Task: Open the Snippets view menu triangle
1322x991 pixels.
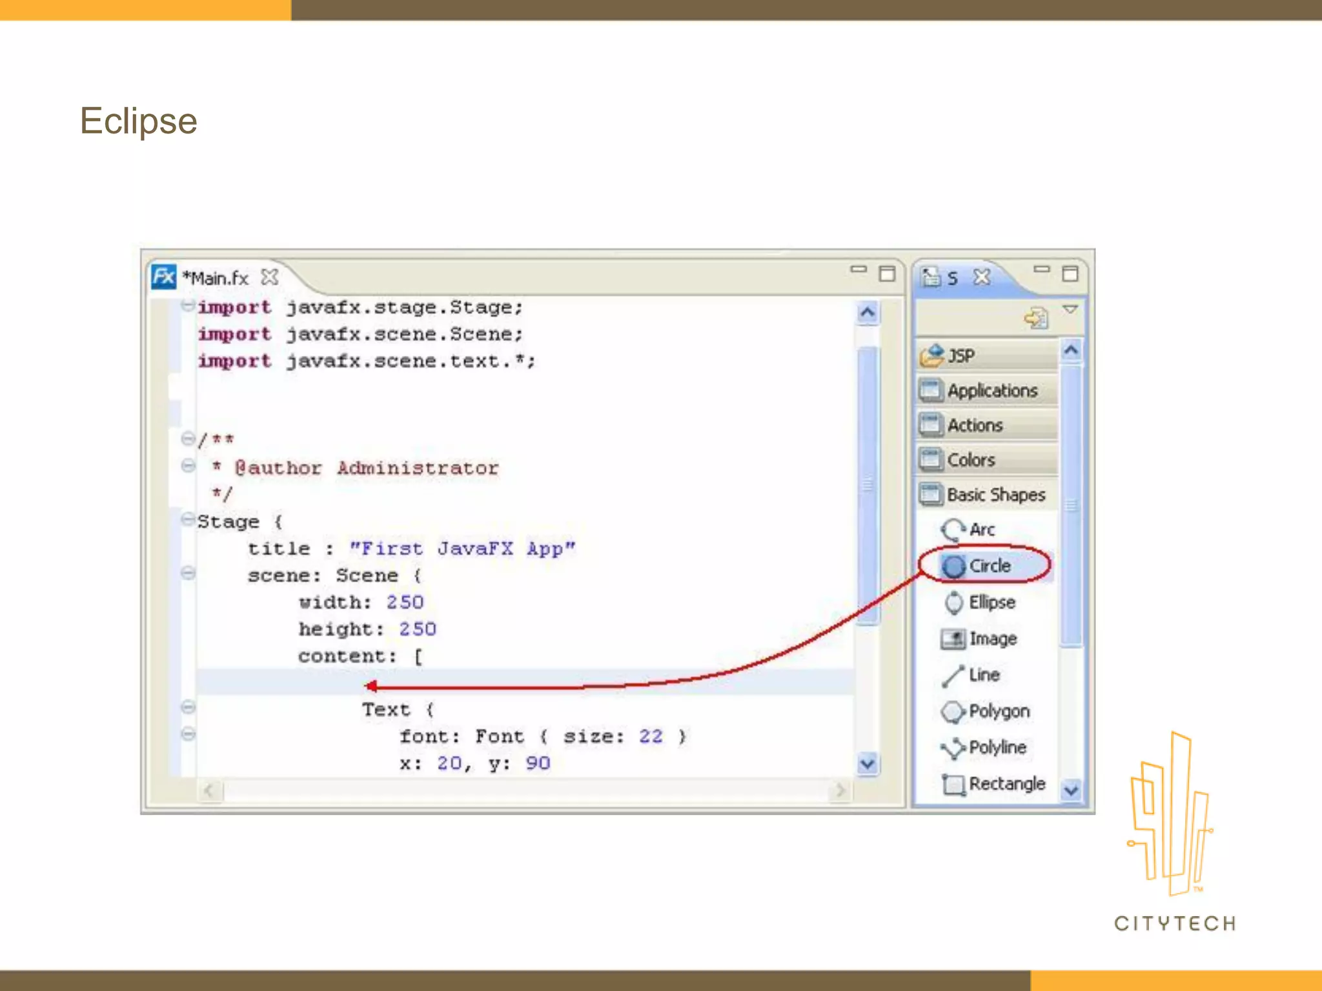Action: (1070, 310)
